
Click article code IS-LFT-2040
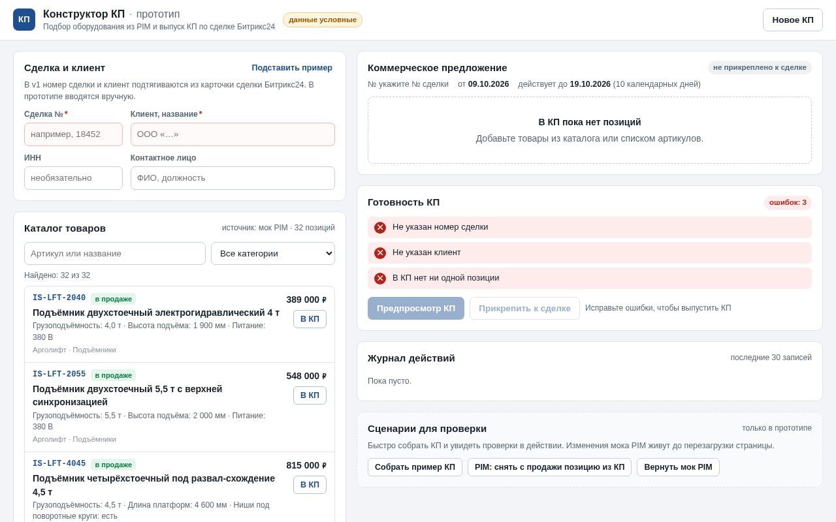(x=59, y=298)
